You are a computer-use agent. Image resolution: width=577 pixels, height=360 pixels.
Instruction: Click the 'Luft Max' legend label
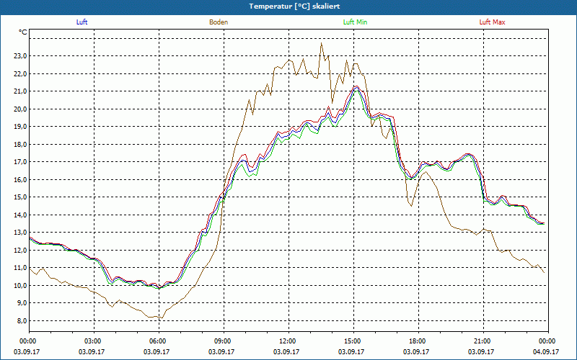coord(492,22)
